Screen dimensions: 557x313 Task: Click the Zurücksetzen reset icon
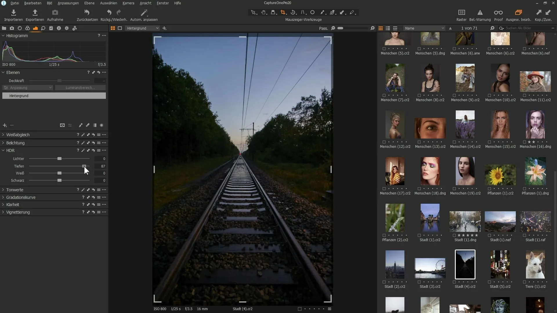point(87,12)
